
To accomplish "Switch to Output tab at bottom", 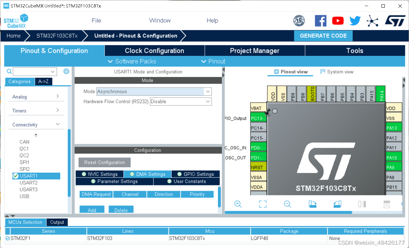I will point(57,222).
